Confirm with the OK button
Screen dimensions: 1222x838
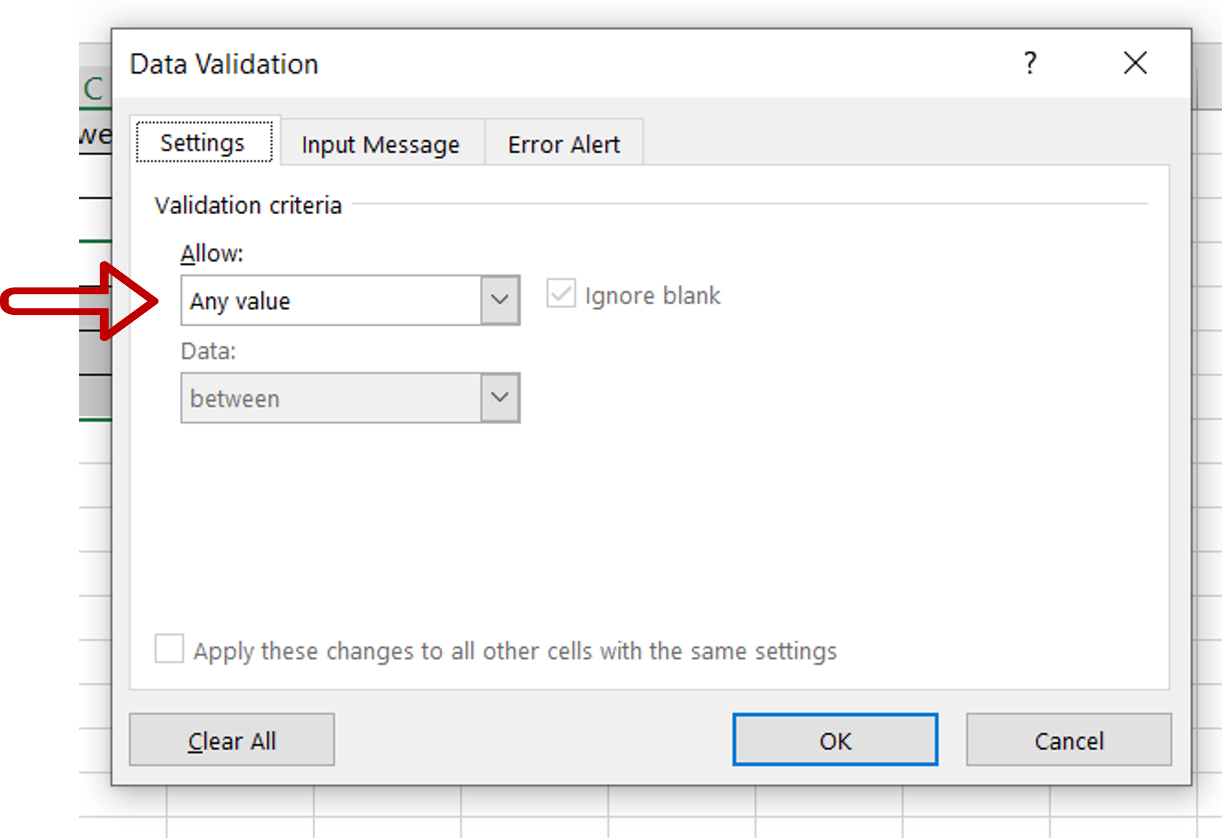[x=835, y=739]
